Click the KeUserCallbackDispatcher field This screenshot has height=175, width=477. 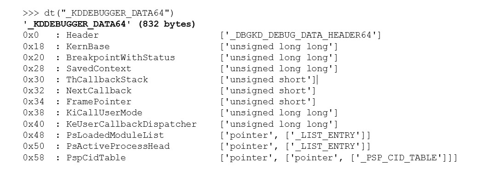132,124
